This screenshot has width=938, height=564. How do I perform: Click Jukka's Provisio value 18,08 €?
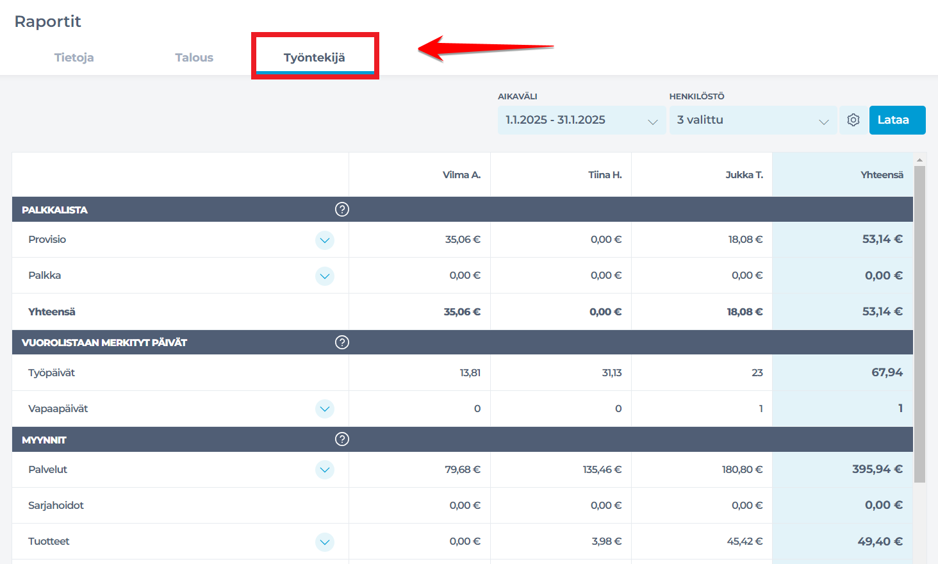(745, 240)
